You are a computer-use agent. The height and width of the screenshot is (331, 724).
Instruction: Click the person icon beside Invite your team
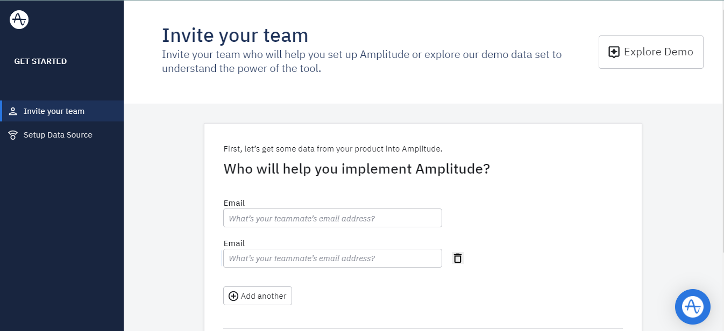13,111
